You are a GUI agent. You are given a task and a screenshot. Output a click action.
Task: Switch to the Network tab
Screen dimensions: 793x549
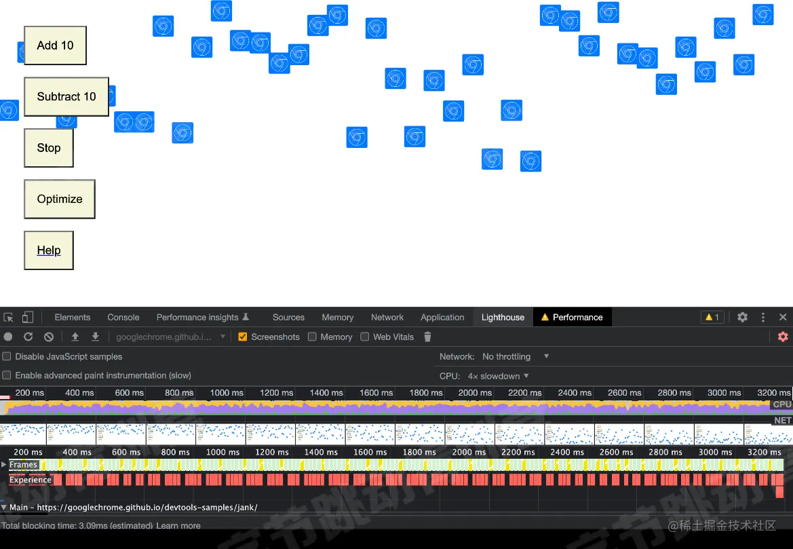tap(387, 318)
